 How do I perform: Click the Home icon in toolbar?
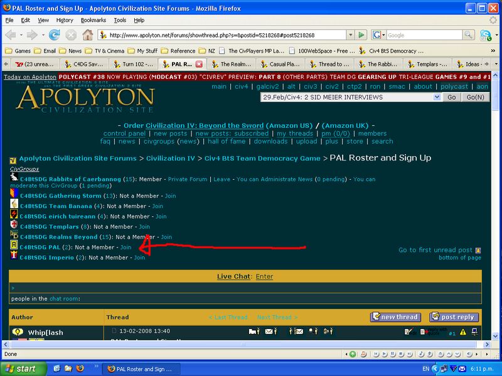(x=88, y=35)
